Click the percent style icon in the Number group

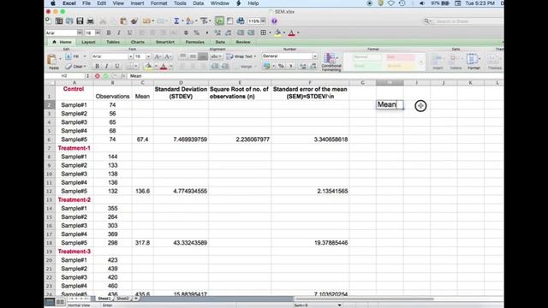coord(281,66)
